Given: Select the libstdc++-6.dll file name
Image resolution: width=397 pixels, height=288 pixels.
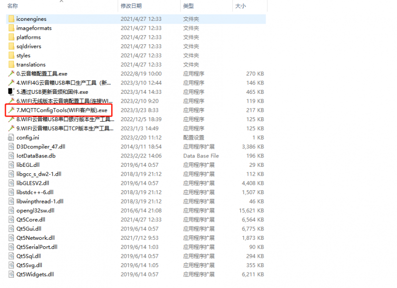Looking at the screenshot, I should point(35,192).
